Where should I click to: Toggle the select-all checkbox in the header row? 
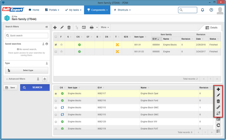(x=56, y=37)
